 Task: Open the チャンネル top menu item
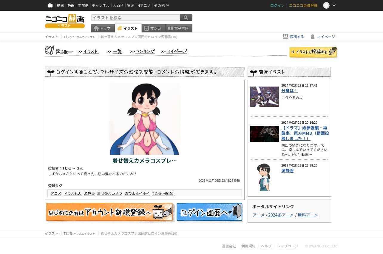(x=101, y=5)
